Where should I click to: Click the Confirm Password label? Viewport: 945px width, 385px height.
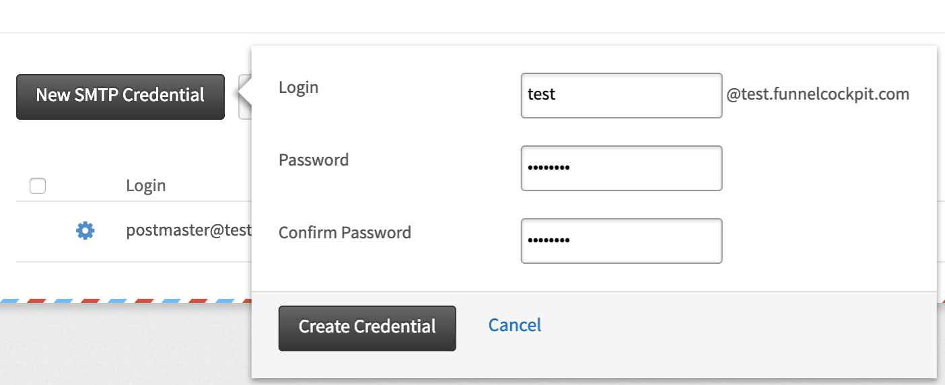pyautogui.click(x=345, y=233)
